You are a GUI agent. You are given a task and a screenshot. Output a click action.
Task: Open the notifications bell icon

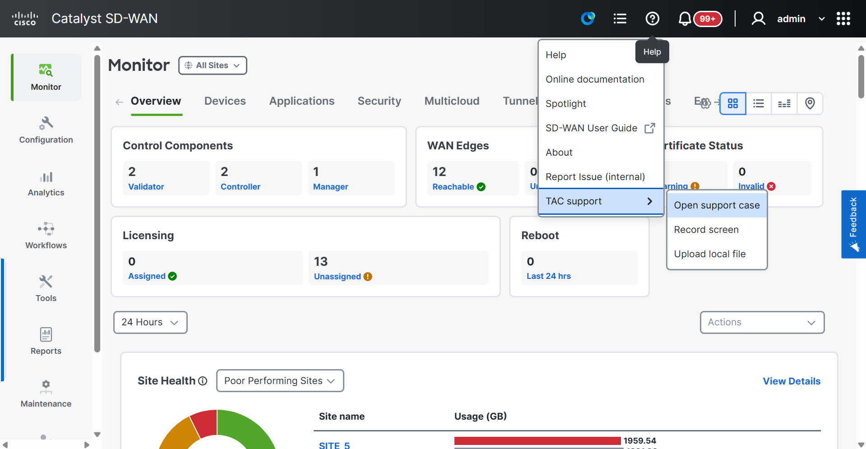685,19
